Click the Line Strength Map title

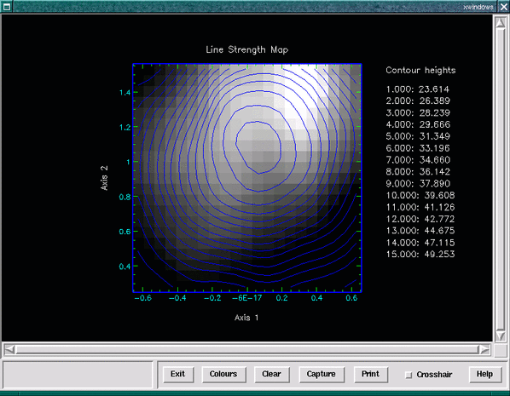click(x=246, y=49)
